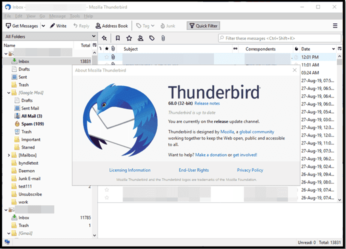Collapse the [Gmail] folder

coord(8,233)
